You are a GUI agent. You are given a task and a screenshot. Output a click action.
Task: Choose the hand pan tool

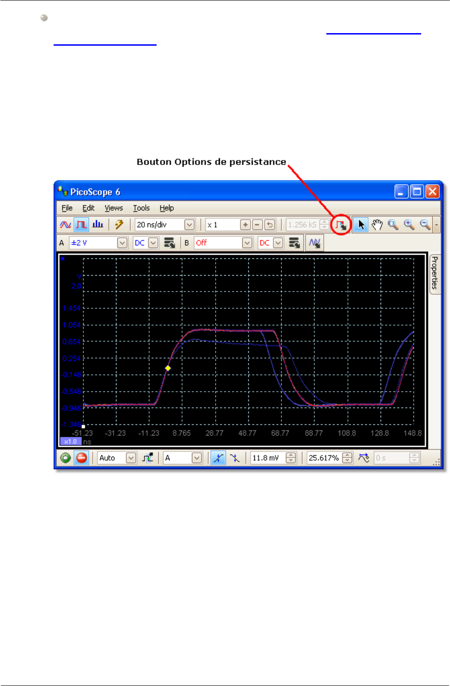point(377,225)
